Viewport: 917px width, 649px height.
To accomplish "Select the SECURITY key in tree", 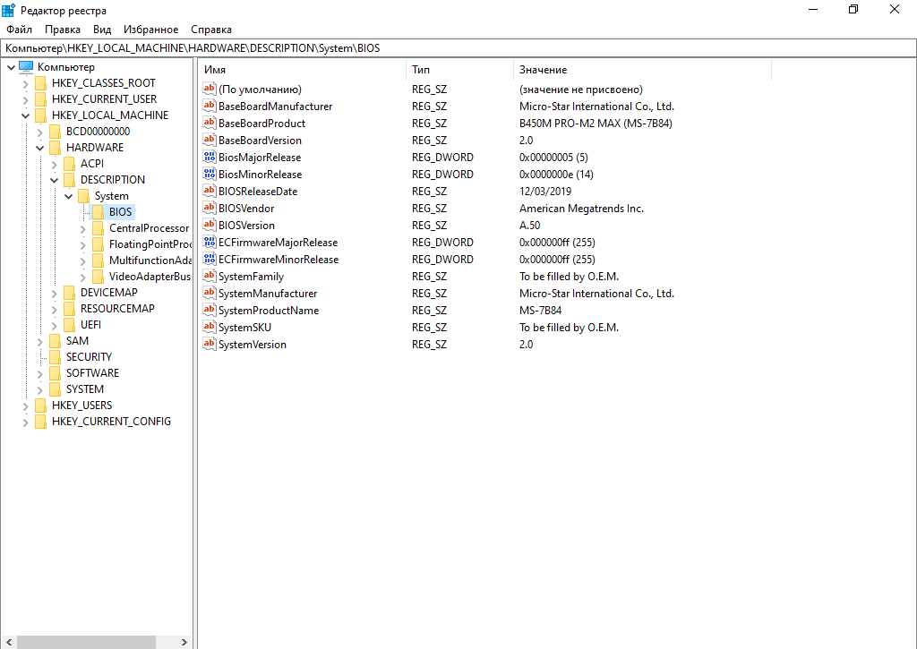I will pyautogui.click(x=89, y=357).
